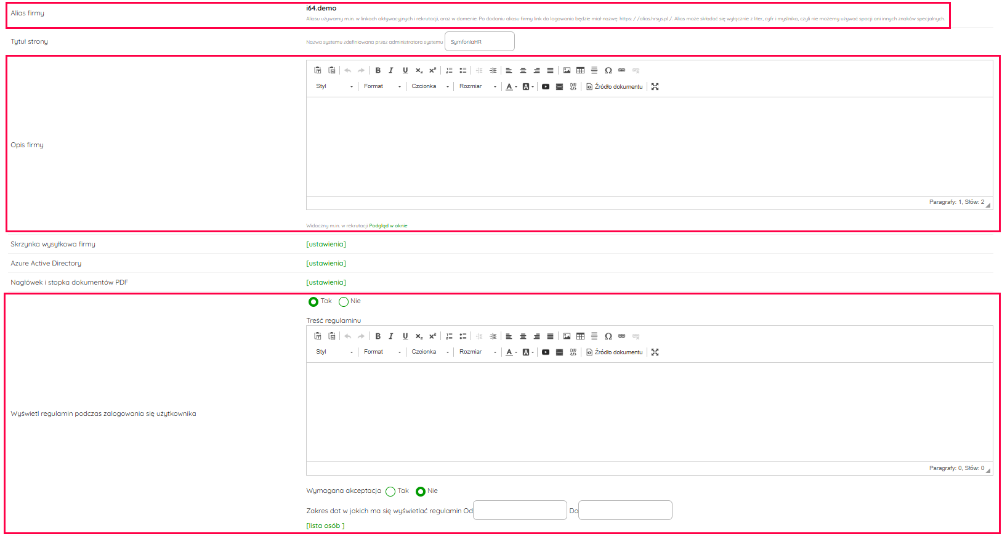Insert special character (Omega) in Opis firmy editor
This screenshot has width=1002, height=536.
pyautogui.click(x=608, y=70)
